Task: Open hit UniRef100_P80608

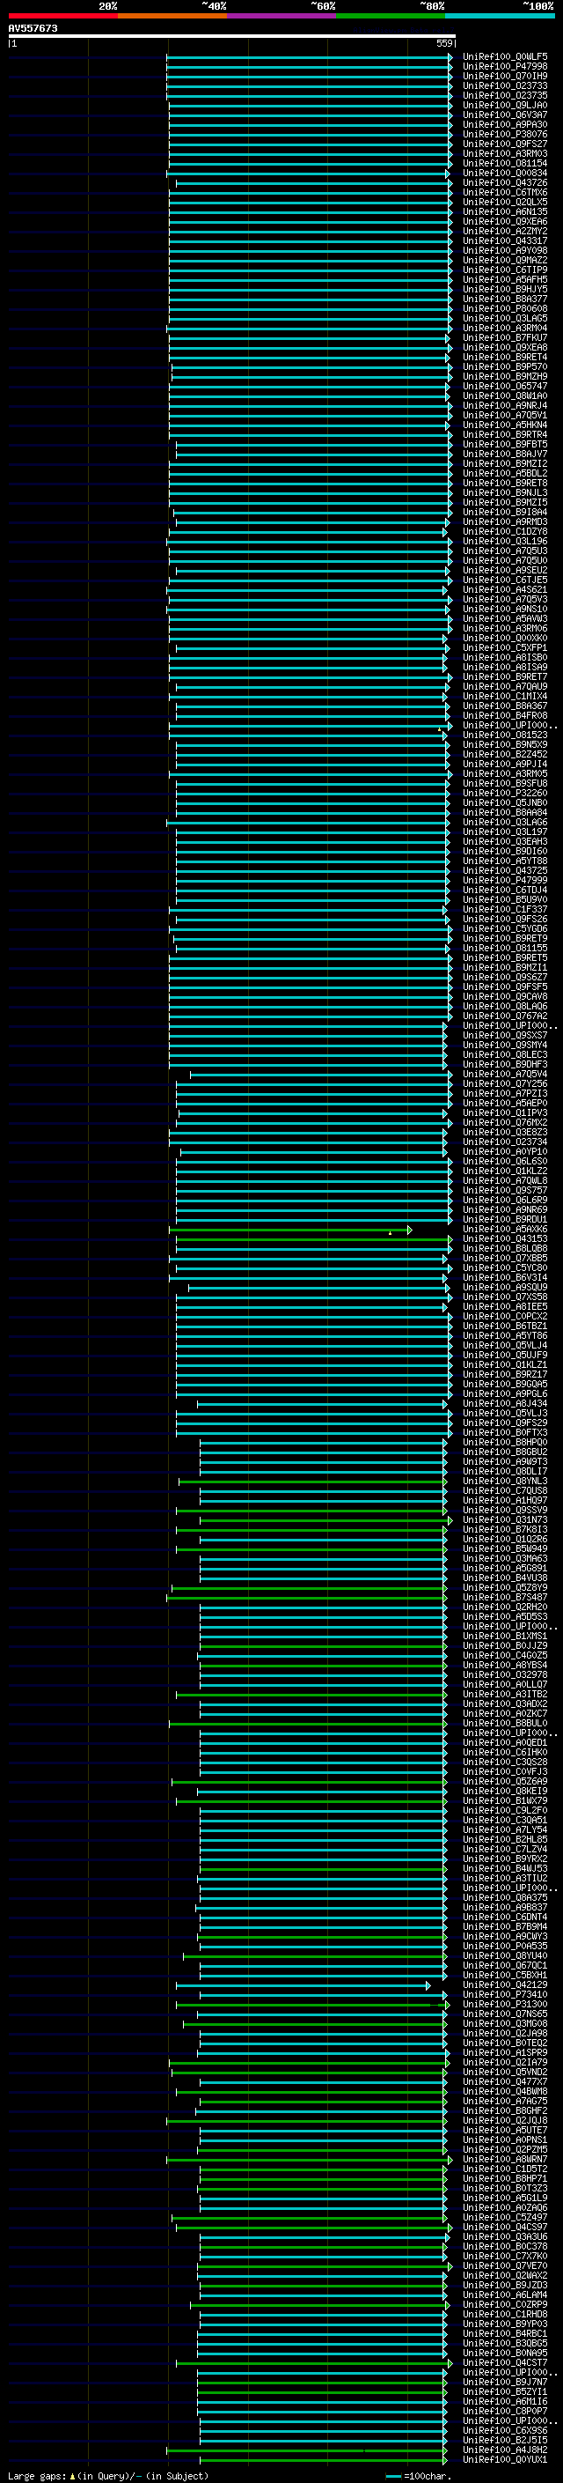Action: (x=505, y=308)
